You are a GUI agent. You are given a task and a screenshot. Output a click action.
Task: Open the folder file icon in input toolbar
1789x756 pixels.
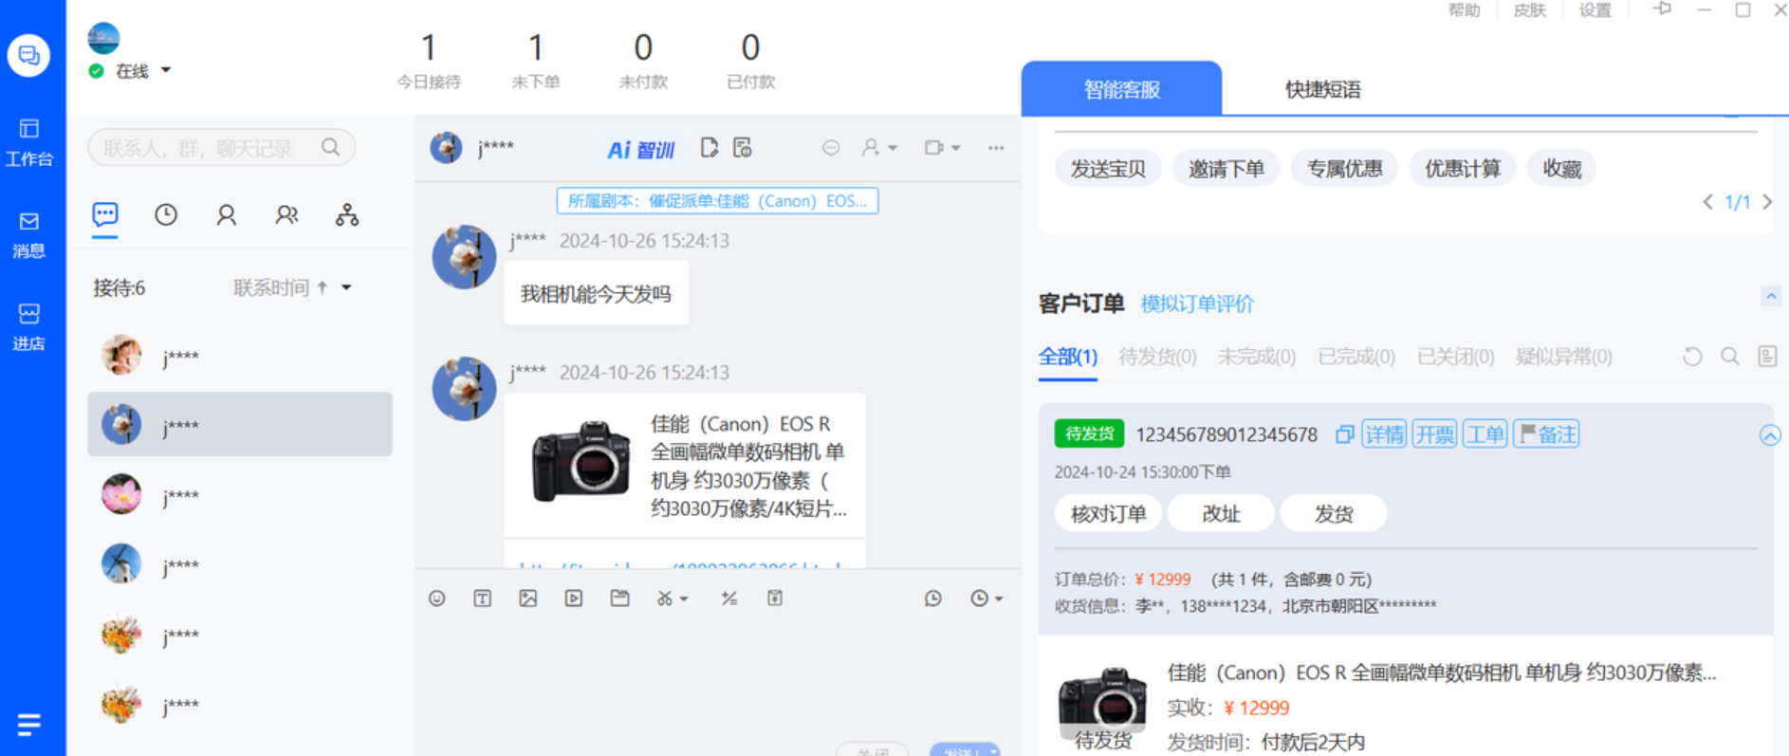pyautogui.click(x=619, y=599)
